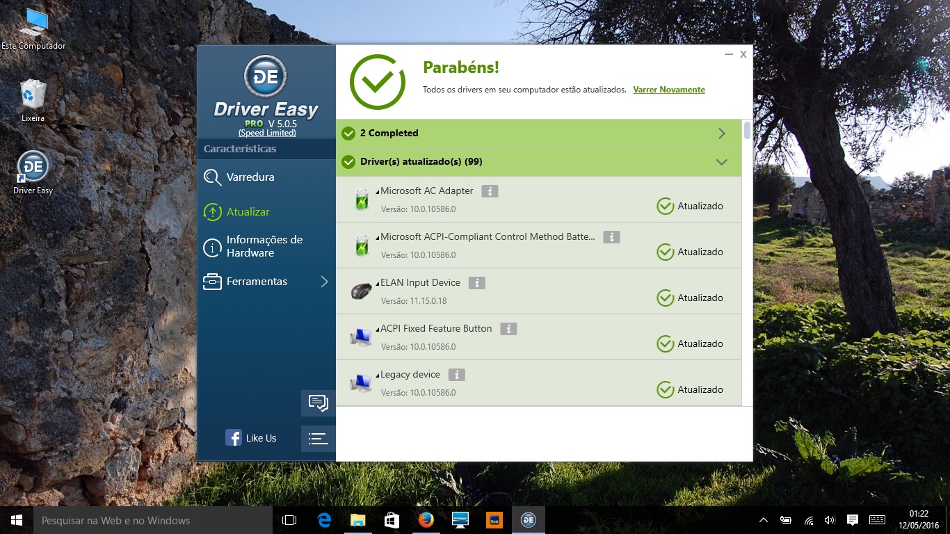The width and height of the screenshot is (950, 534).
Task: Open Windows Store from the taskbar
Action: click(x=392, y=520)
